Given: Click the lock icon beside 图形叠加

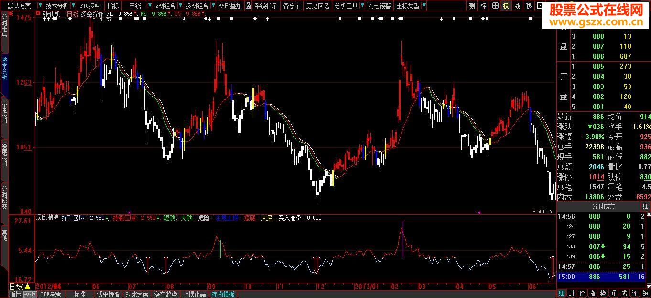Looking at the screenshot, I should pyautogui.click(x=248, y=6).
